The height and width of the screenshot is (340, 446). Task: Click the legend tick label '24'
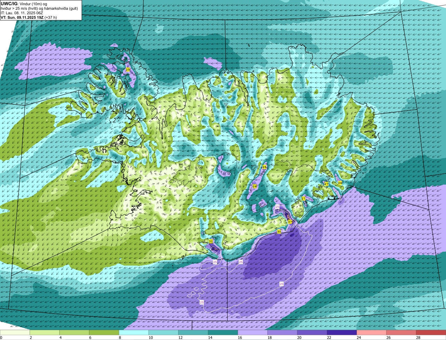click(359, 337)
